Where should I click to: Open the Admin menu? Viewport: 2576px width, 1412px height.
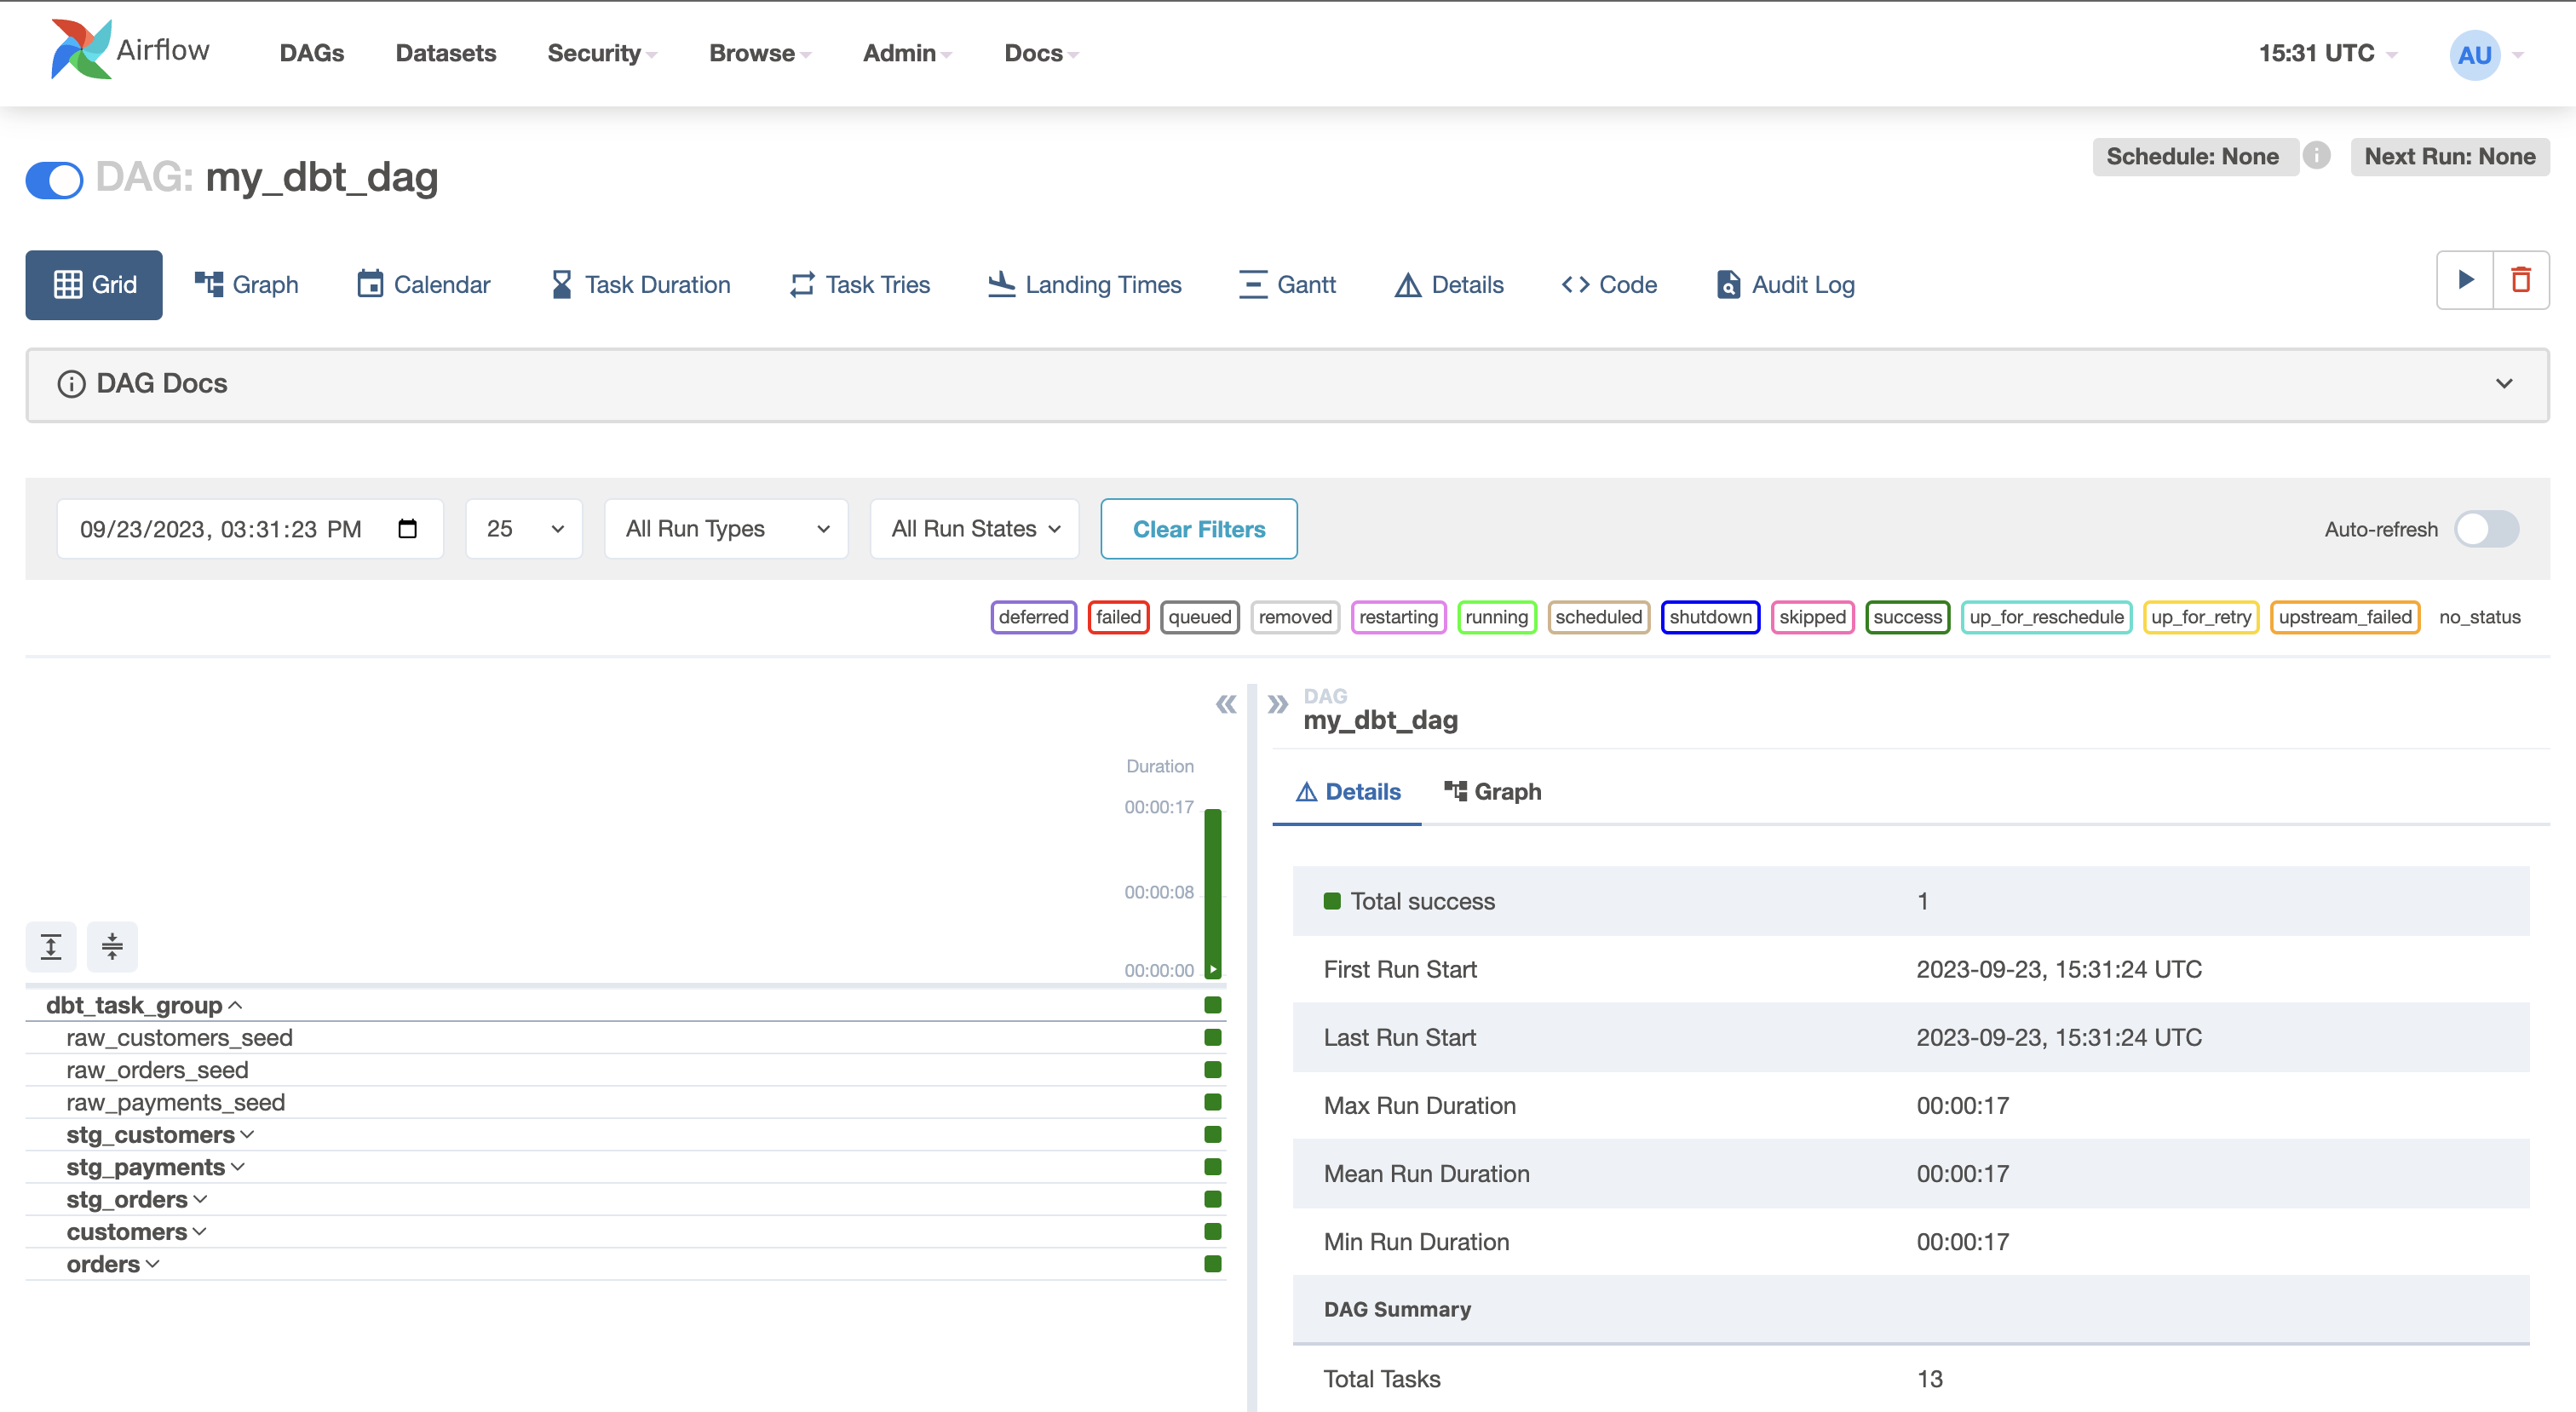907,53
